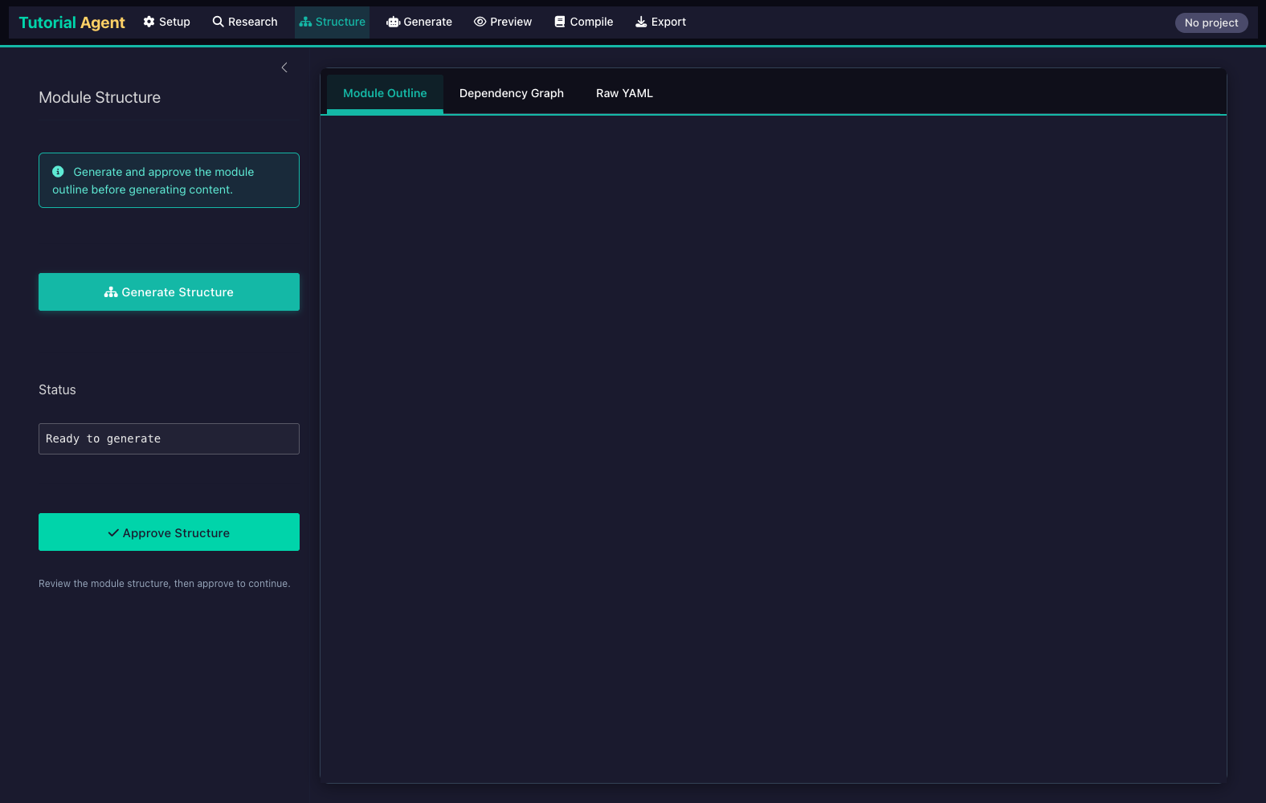The height and width of the screenshot is (803, 1266).
Task: Switch to the Module Outline tab
Action: point(385,93)
